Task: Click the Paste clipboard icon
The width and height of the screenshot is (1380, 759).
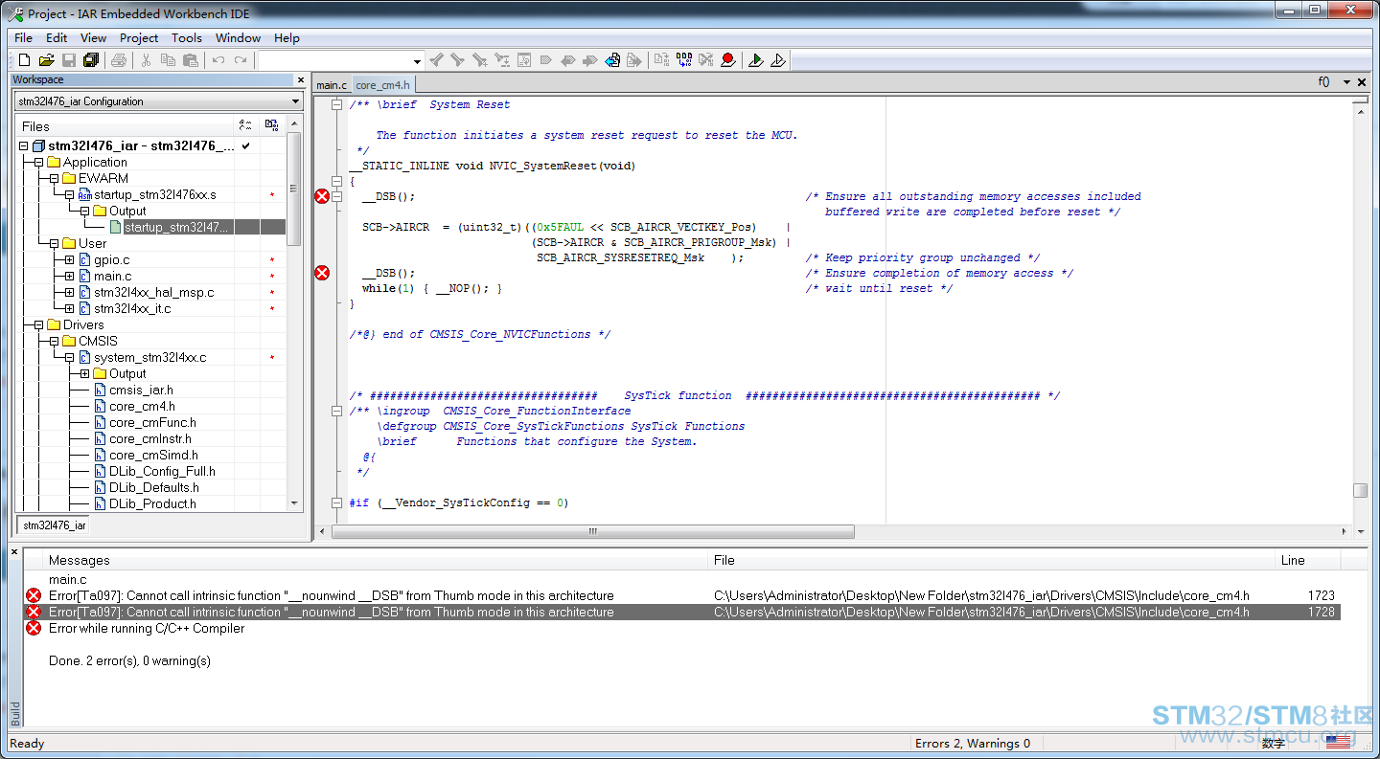Action: 191,60
